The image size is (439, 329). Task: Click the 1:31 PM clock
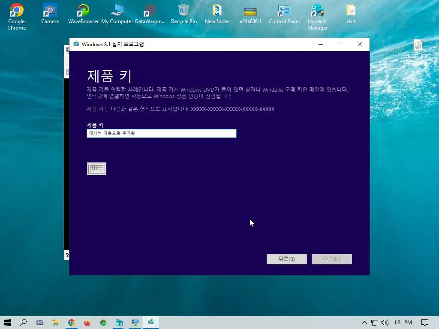(x=403, y=323)
